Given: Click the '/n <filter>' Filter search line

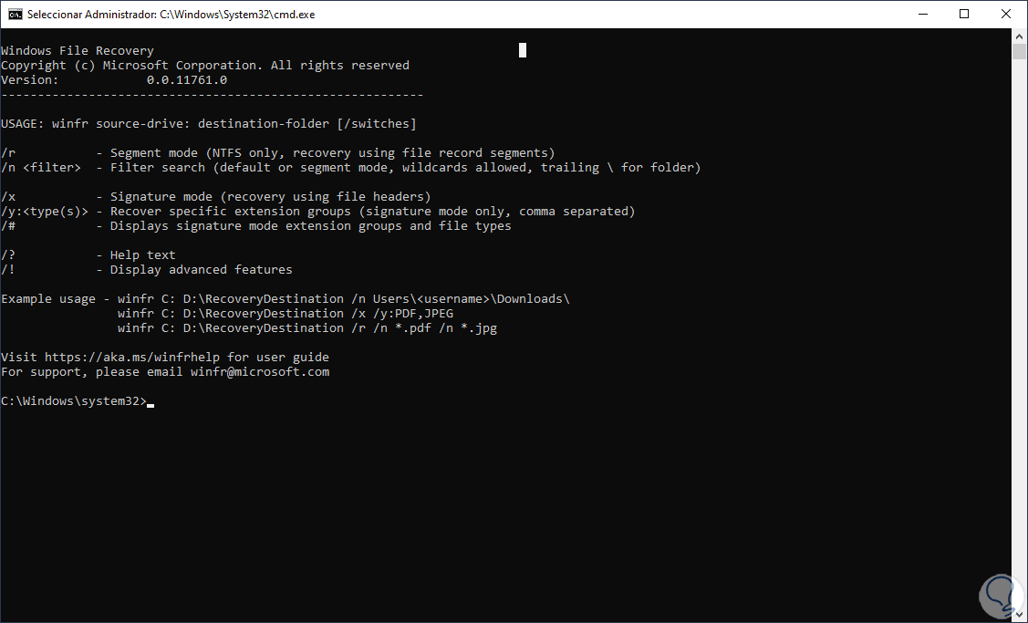Looking at the screenshot, I should (351, 167).
